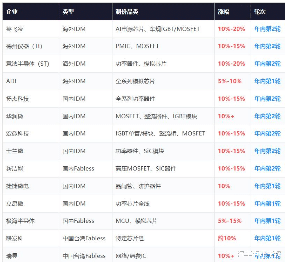285x262 pixels.
Task: Click 国内Fabless type in the 极海半导体 row
Action: pos(78,221)
